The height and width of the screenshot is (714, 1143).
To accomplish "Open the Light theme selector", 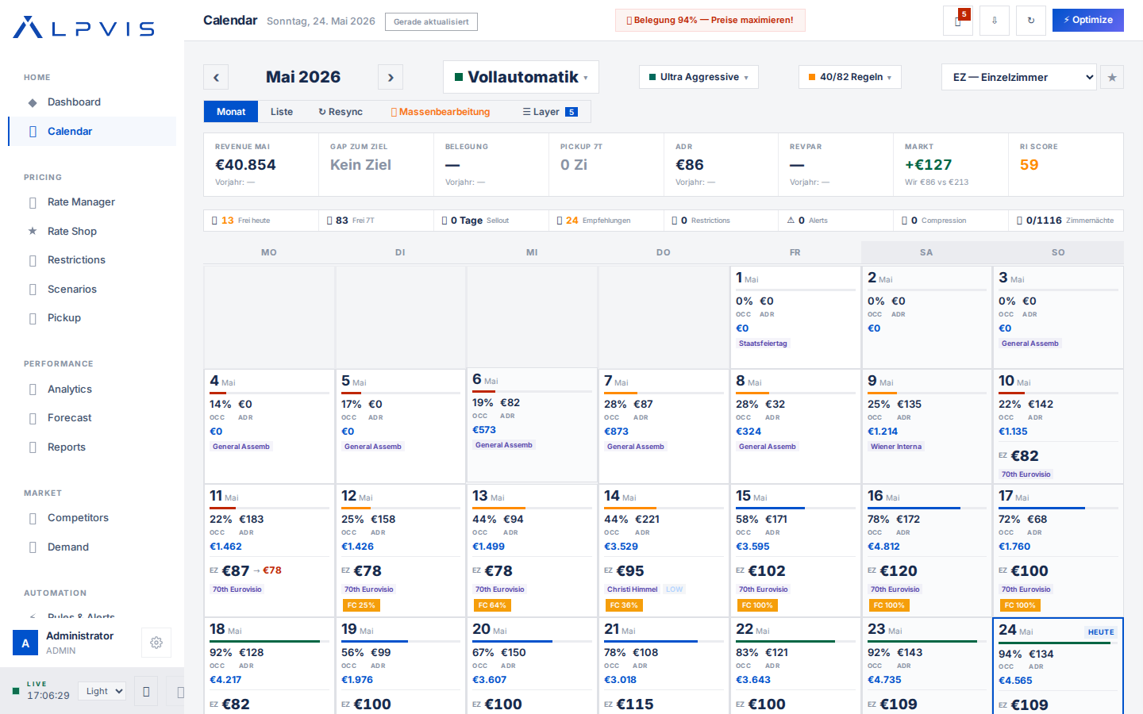I will pos(102,691).
